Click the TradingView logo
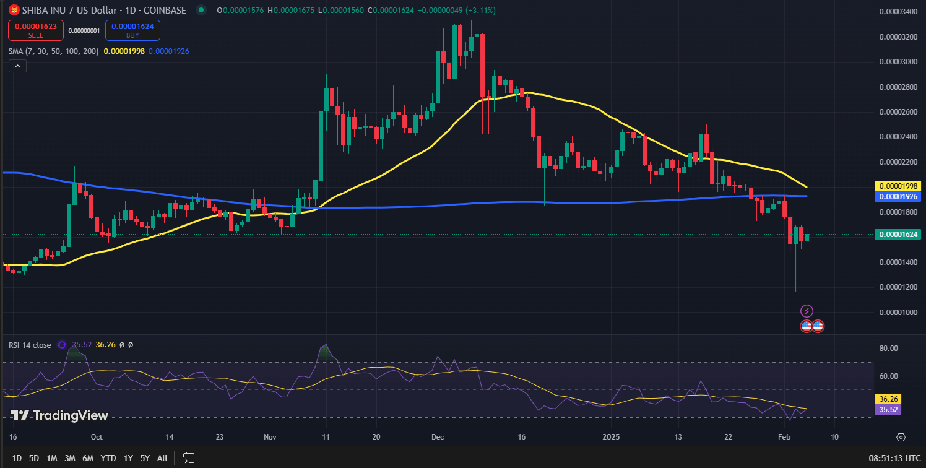Viewport: 926px width, 468px height. tap(59, 415)
